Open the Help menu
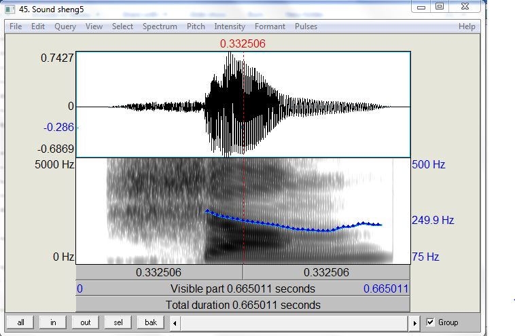515x336 pixels. pos(467,26)
